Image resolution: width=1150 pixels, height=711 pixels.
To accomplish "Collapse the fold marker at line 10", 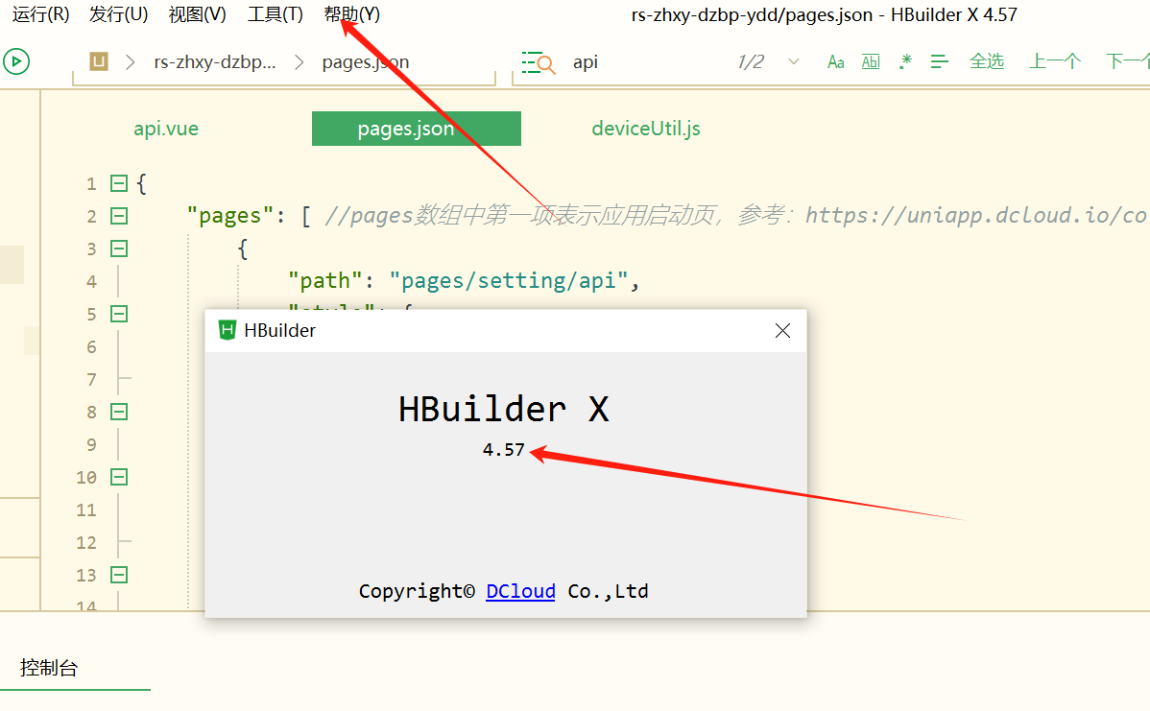I will click(119, 477).
